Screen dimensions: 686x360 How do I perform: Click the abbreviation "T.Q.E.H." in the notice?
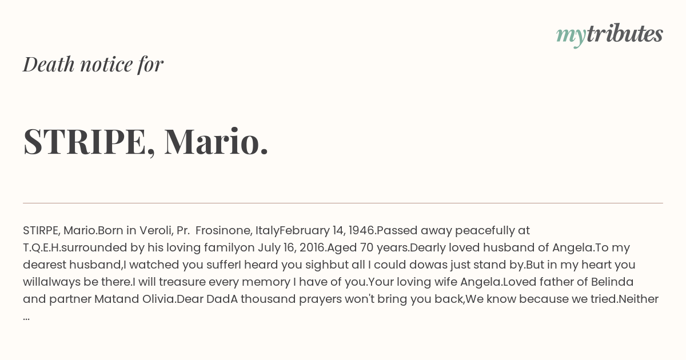42,247
